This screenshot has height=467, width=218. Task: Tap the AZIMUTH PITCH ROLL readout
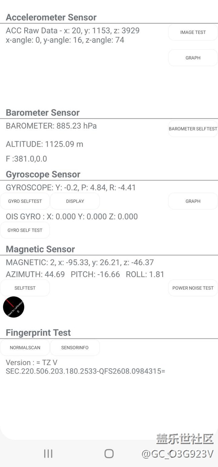[85, 274]
